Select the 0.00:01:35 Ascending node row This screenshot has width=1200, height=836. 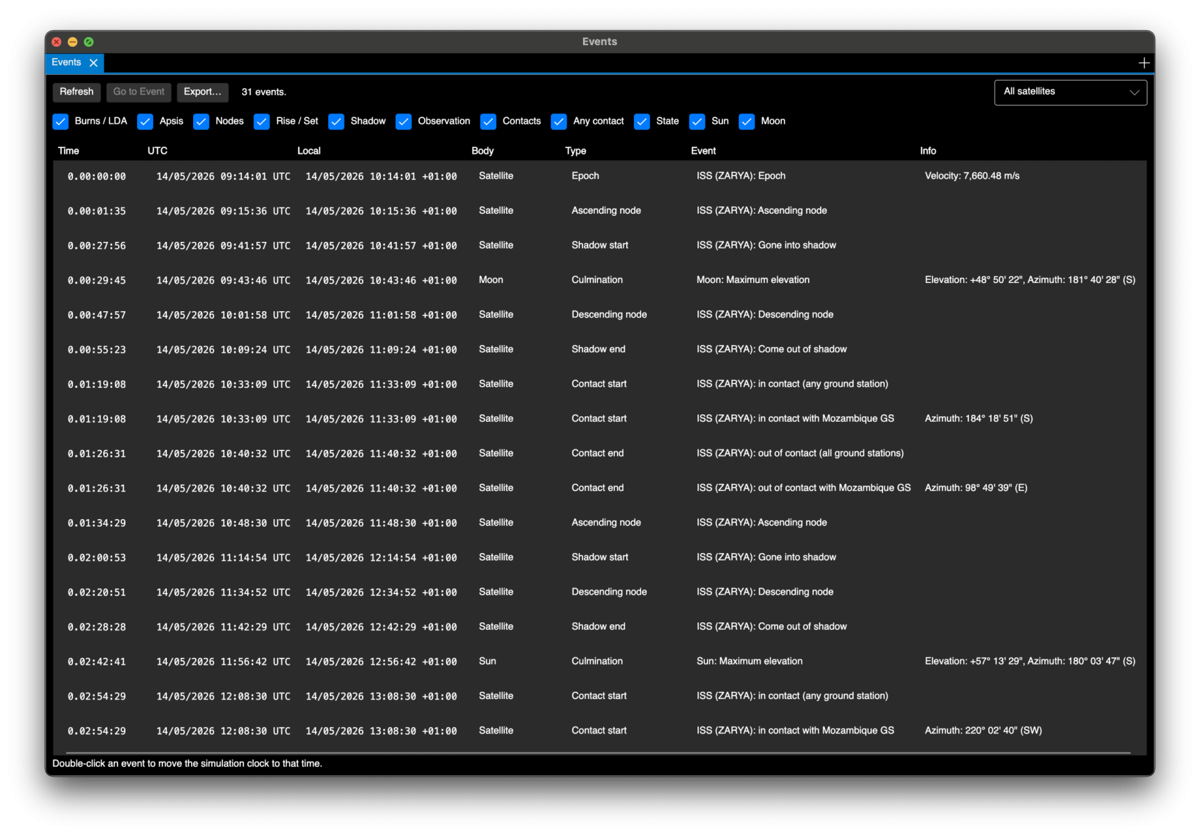tap(600, 211)
